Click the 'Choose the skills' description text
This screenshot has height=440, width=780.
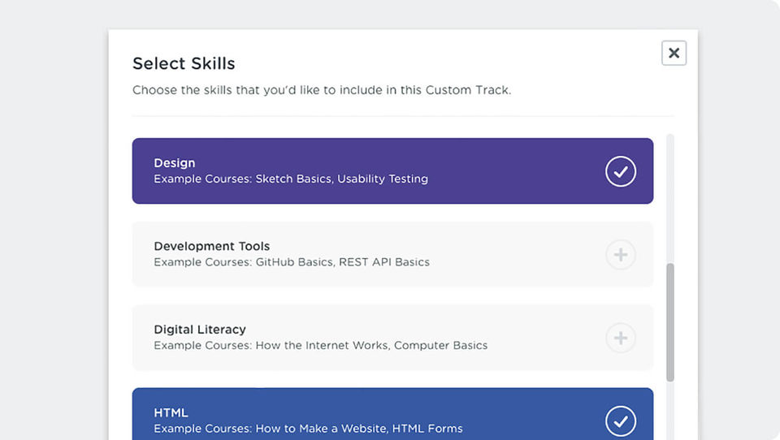tap(322, 90)
